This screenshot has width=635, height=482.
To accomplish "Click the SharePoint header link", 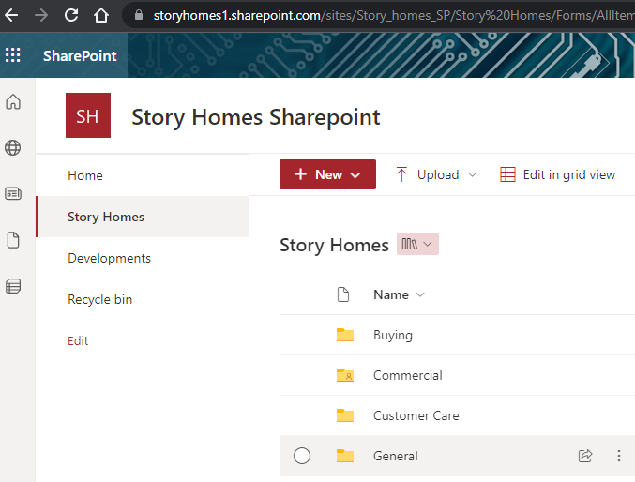I will (80, 56).
